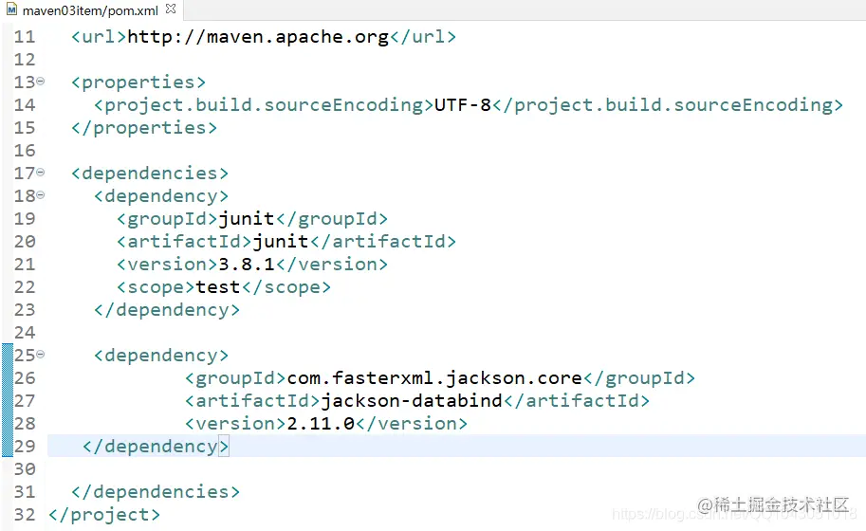The image size is (866, 531).
Task: Click the junit groupId value on line 19
Action: [x=247, y=219]
